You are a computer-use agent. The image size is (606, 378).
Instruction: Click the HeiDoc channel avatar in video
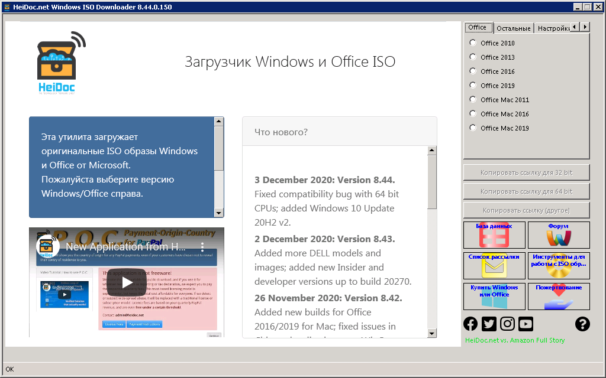[x=47, y=246]
